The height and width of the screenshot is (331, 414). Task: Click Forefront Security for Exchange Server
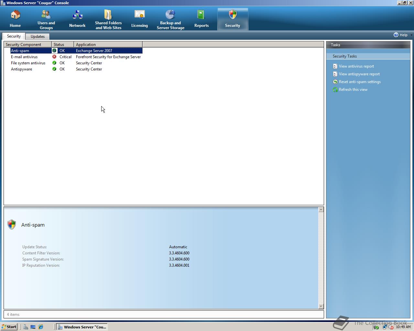[x=108, y=57]
